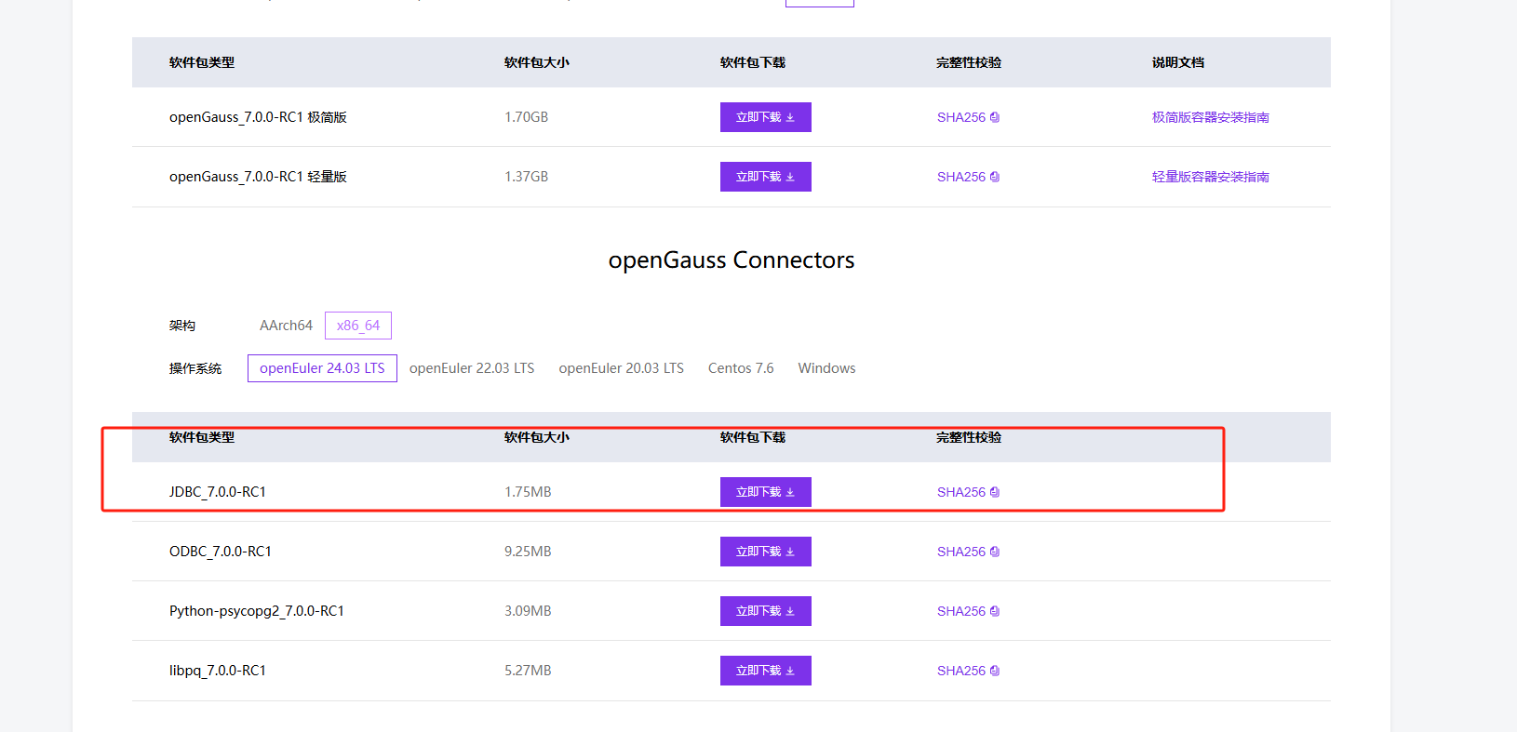Click the JDBC_7.0.0-RC1 package name
The height and width of the screenshot is (732, 1517).
[x=218, y=492]
